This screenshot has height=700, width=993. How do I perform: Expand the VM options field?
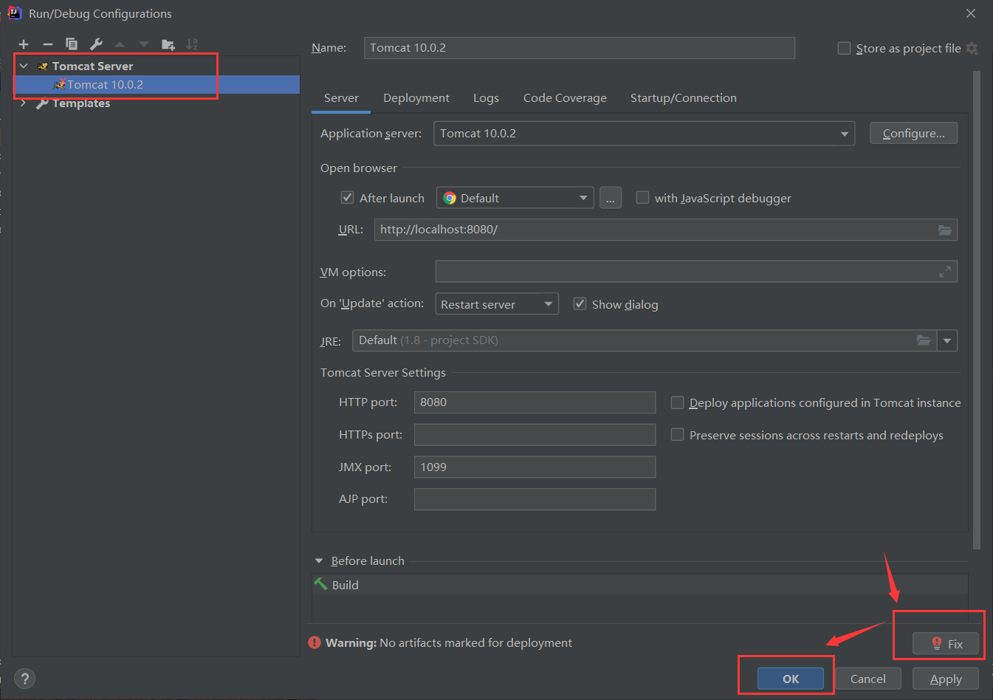click(x=944, y=272)
